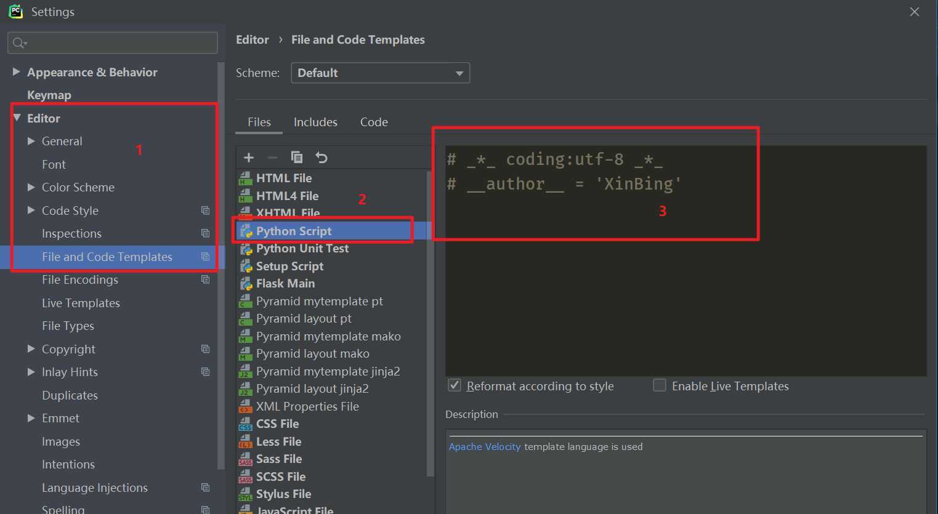Select the Pyramid layout pt icon

click(x=246, y=319)
